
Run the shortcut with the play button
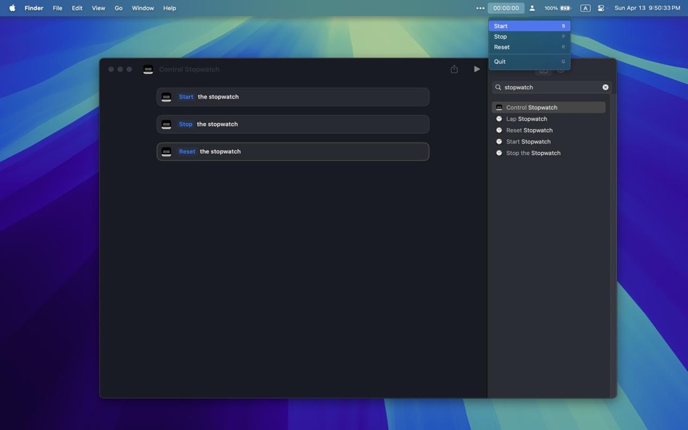click(477, 69)
